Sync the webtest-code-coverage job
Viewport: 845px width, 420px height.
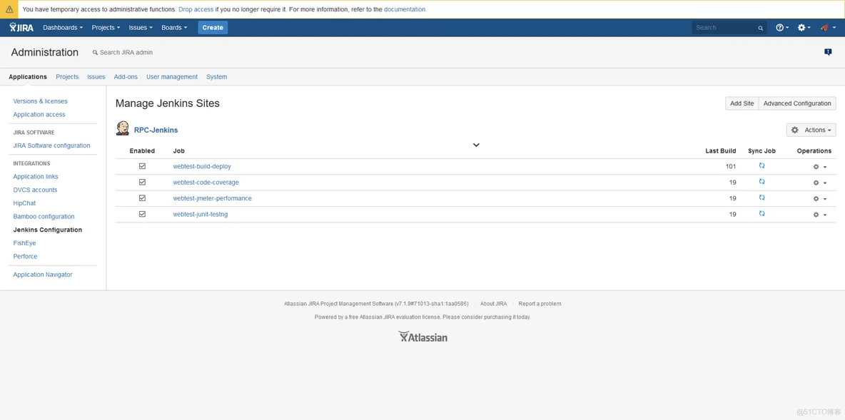[x=761, y=182]
